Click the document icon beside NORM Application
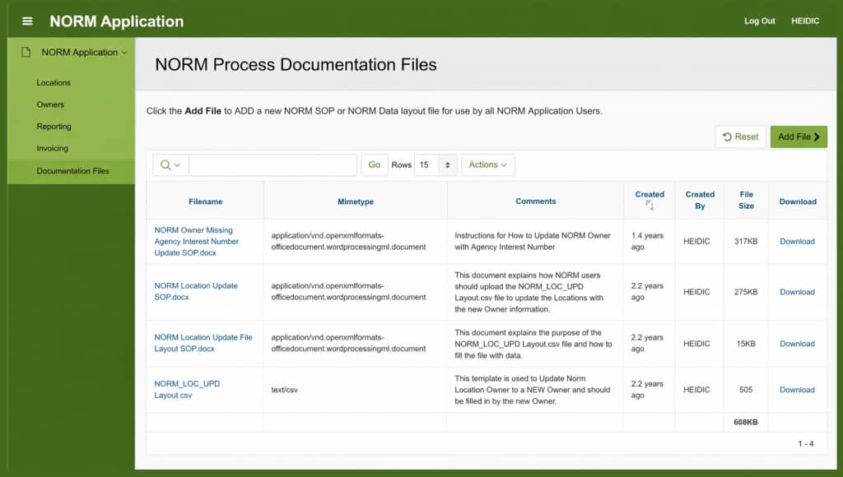The width and height of the screenshot is (843, 477). 26,53
